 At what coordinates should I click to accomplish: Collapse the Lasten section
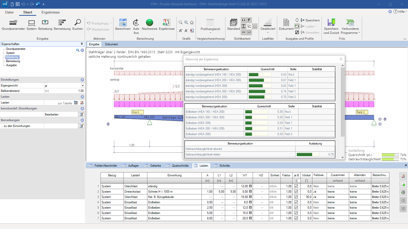[x=82, y=97]
